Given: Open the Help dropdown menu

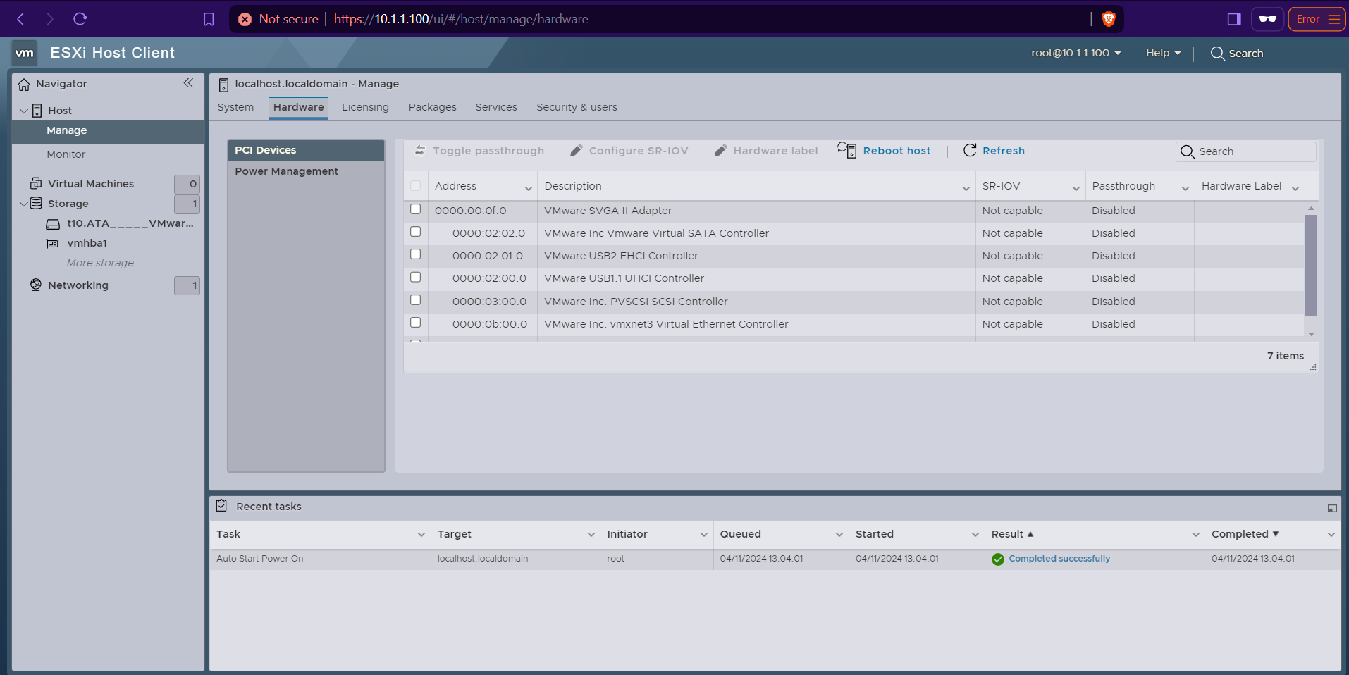Looking at the screenshot, I should (1163, 53).
